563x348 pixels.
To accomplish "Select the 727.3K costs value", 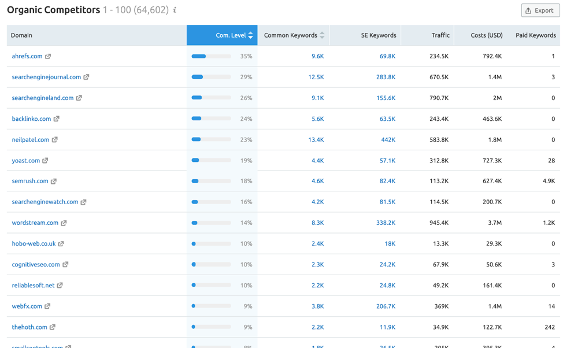I will click(x=492, y=160).
